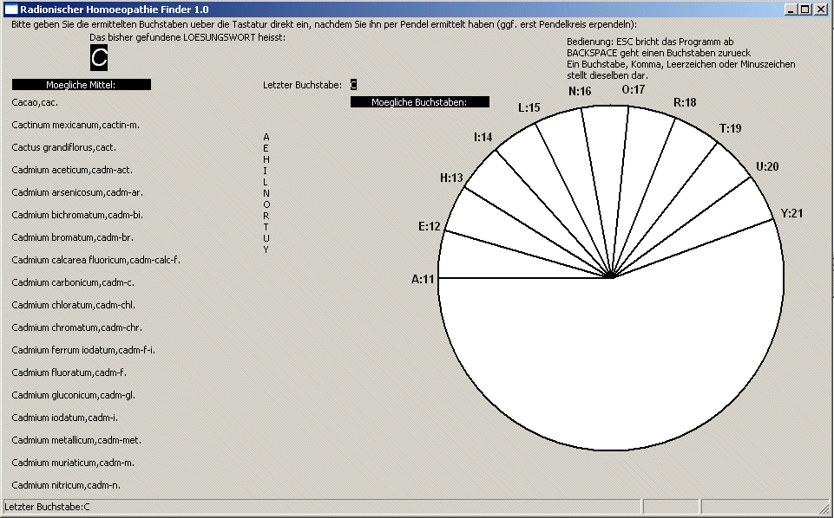This screenshot has height=518, width=834.
Task: Click the status bar text 'Letzter Buchstabe:C'
Action: (x=47, y=507)
